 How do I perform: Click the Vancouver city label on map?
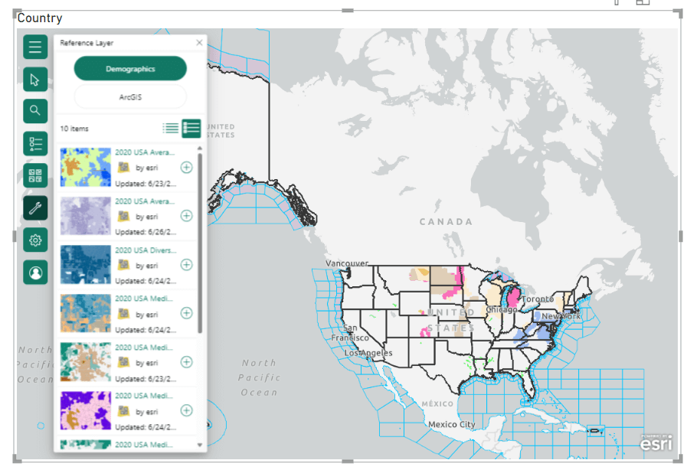[x=347, y=263]
